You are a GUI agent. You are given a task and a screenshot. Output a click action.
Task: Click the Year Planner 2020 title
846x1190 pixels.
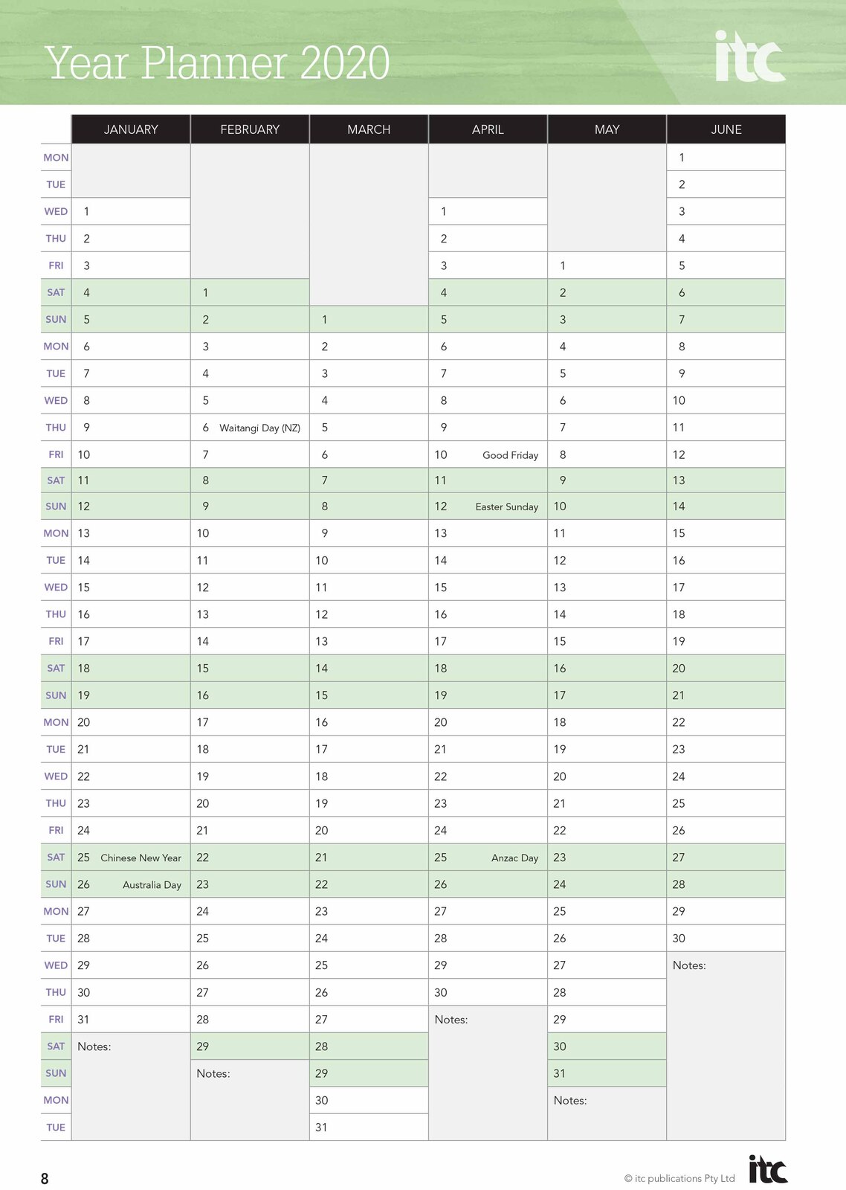pos(217,62)
